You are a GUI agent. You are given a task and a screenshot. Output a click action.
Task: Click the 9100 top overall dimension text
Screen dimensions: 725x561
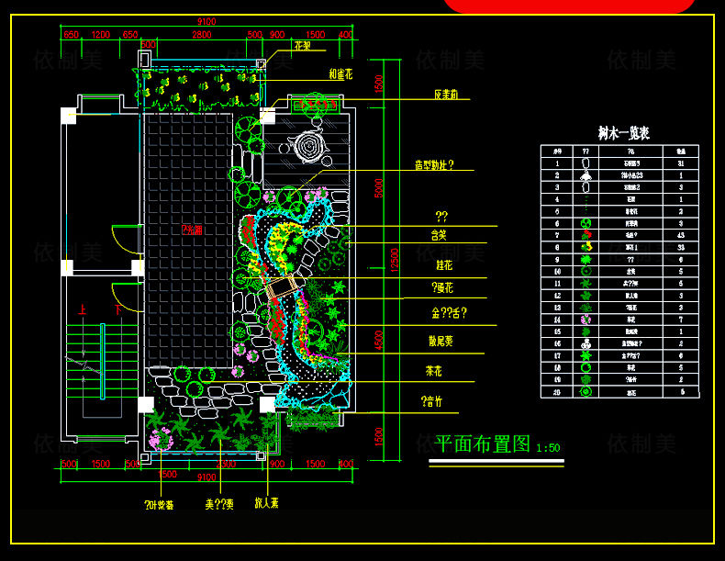point(206,21)
